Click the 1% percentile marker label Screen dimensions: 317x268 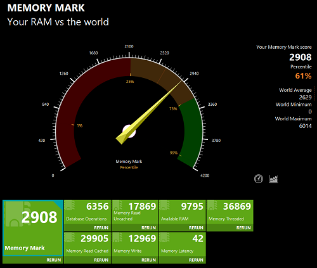pyautogui.click(x=80, y=125)
